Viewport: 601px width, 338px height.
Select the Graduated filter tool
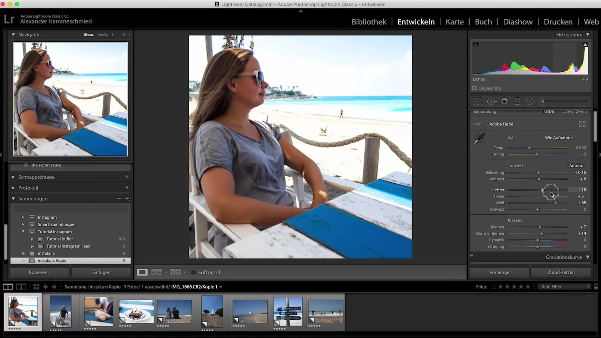[x=517, y=101]
